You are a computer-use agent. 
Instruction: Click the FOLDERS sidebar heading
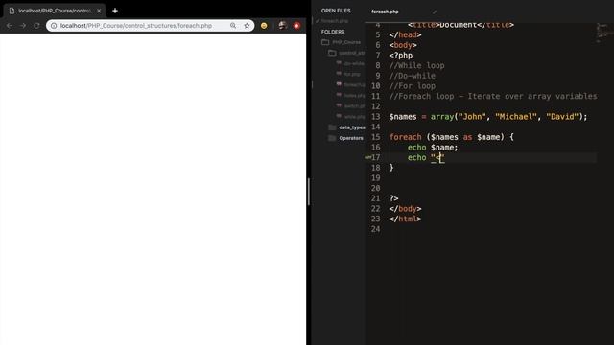(333, 32)
